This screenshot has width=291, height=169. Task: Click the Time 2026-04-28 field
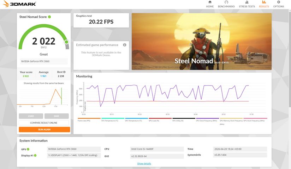pyautogui.click(x=240, y=149)
